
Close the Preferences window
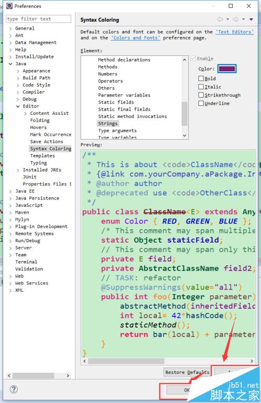(248, 6)
